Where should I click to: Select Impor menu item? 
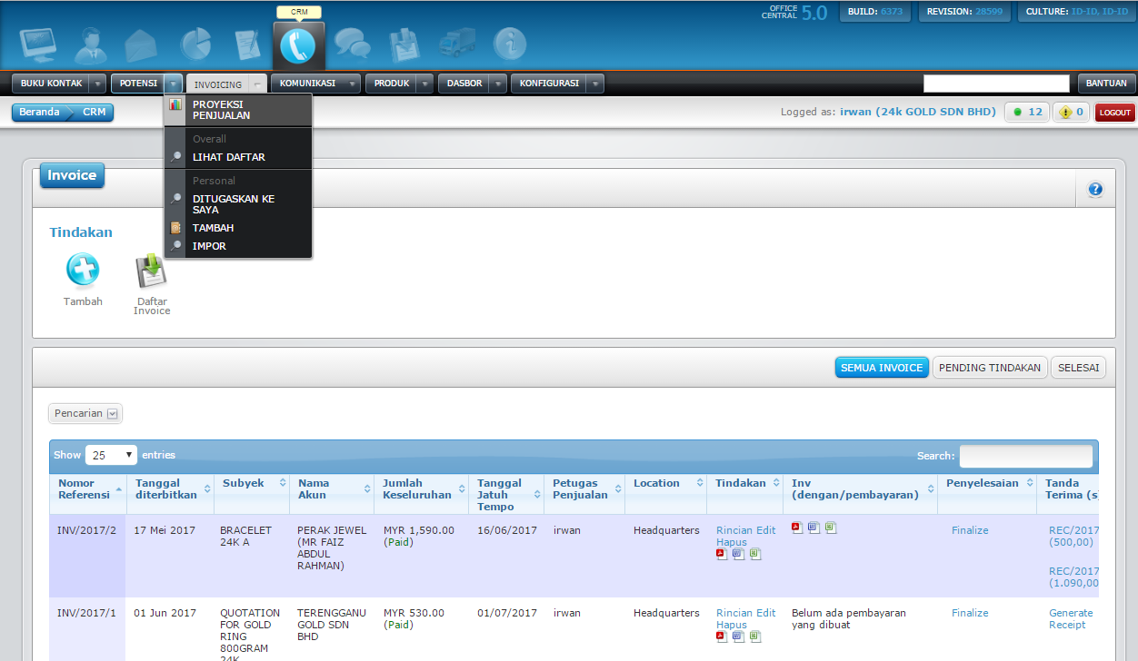click(x=238, y=246)
